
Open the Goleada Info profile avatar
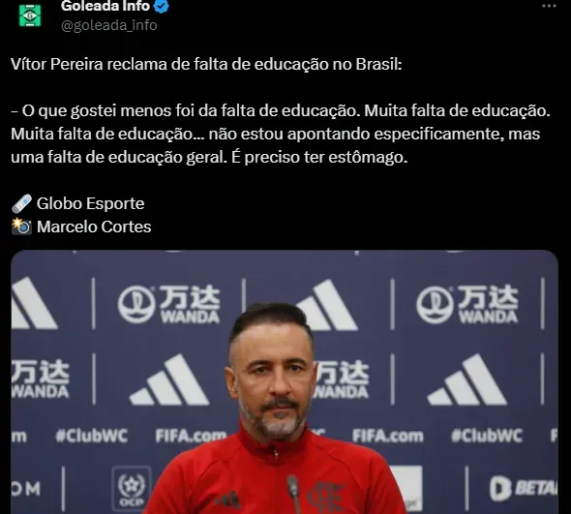[30, 15]
